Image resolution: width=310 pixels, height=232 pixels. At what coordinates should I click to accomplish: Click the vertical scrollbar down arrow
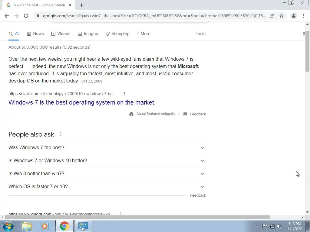click(308, 212)
